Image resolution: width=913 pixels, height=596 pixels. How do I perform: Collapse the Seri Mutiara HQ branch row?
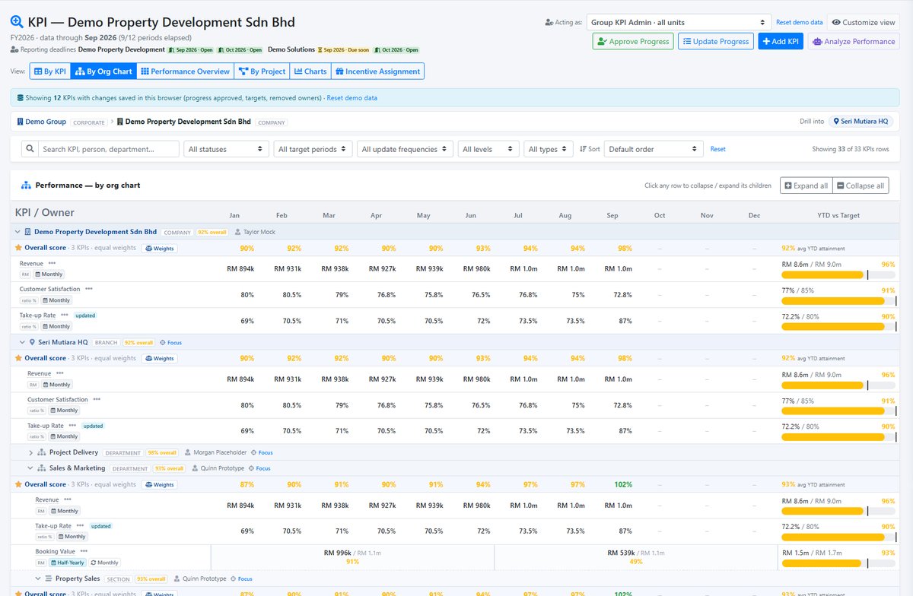point(22,343)
